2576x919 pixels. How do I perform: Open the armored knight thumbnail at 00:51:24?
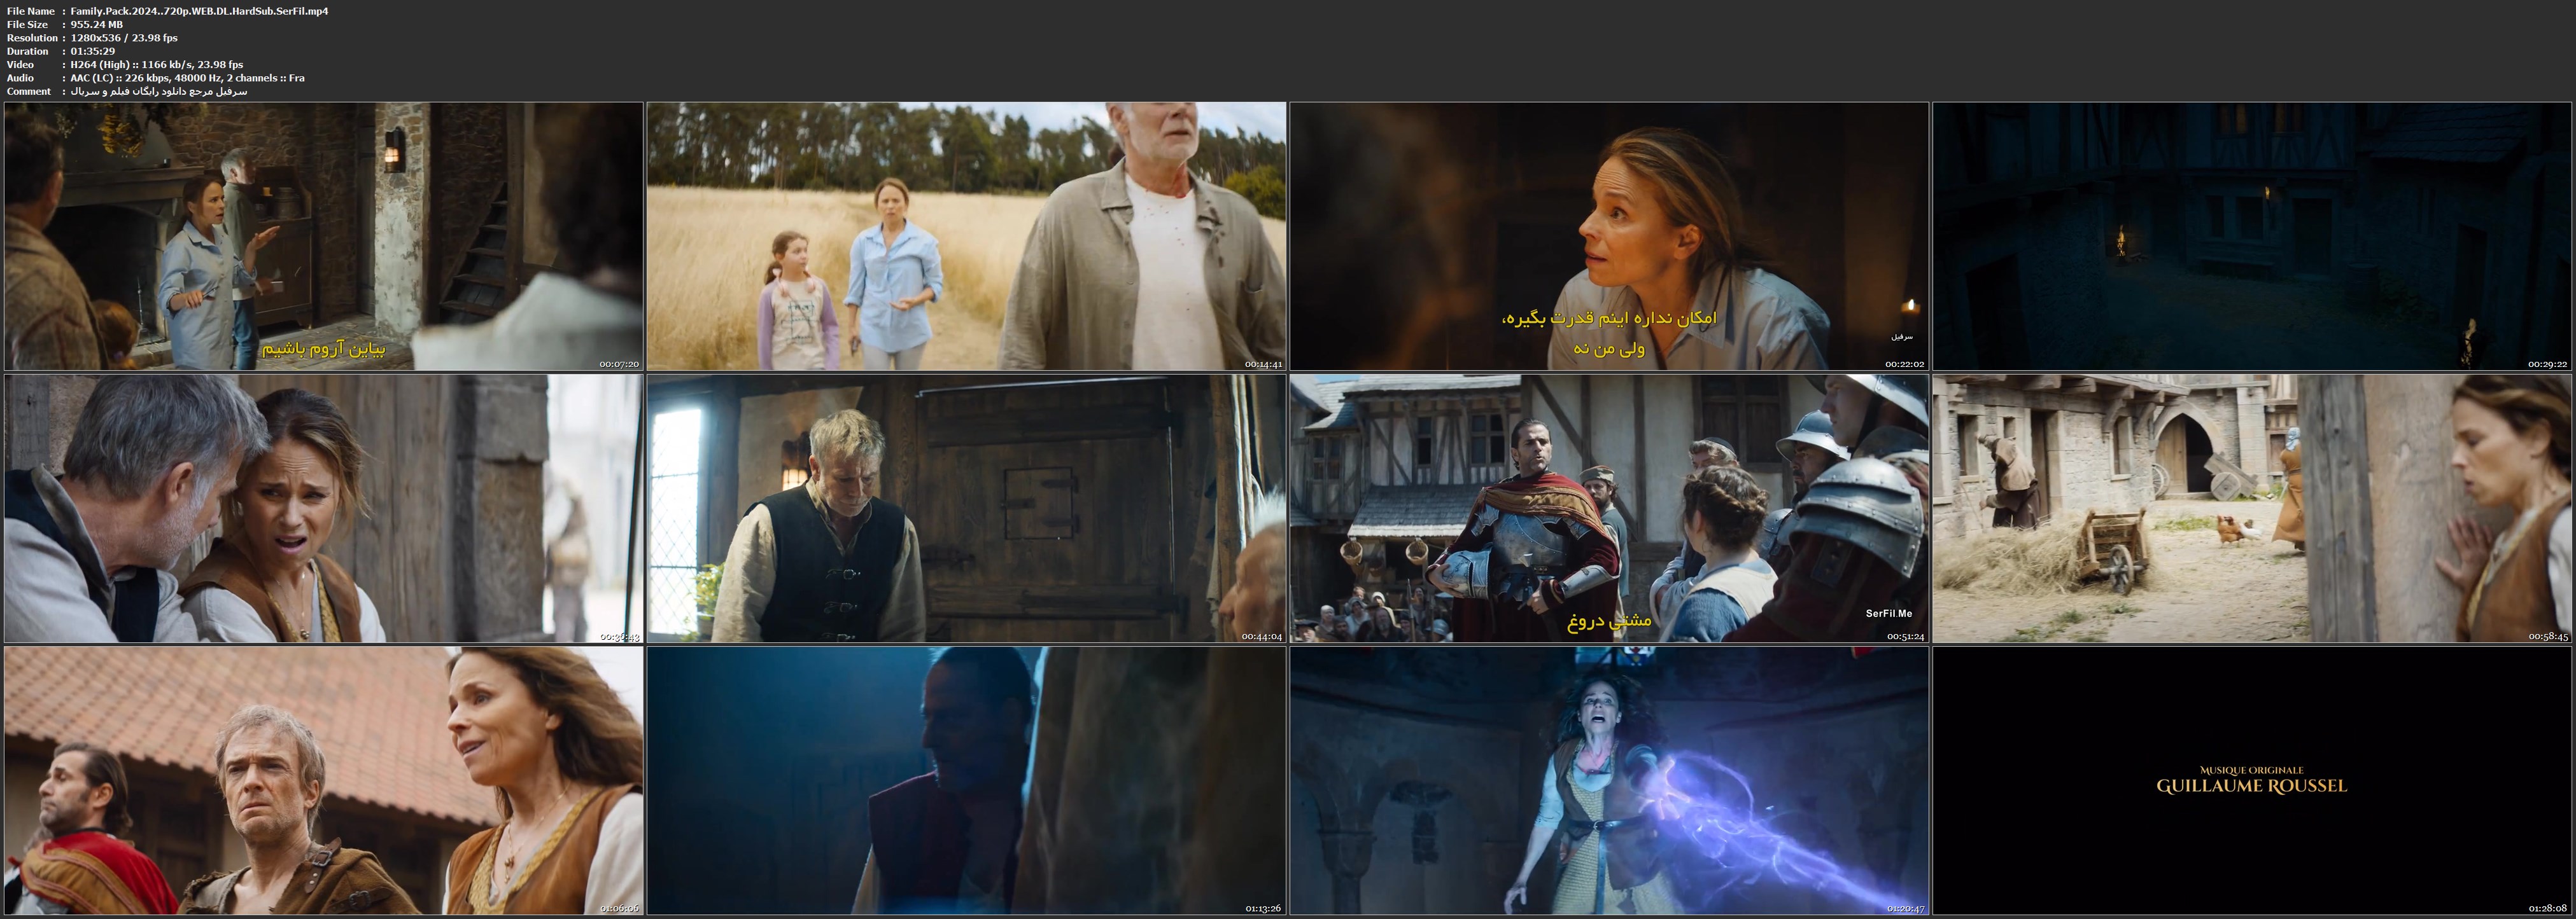(1608, 508)
